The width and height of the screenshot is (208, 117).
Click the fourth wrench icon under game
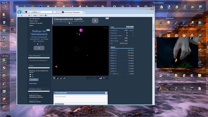tap(64, 78)
